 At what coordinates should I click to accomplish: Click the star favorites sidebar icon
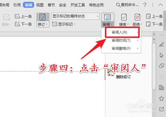[161, 98]
